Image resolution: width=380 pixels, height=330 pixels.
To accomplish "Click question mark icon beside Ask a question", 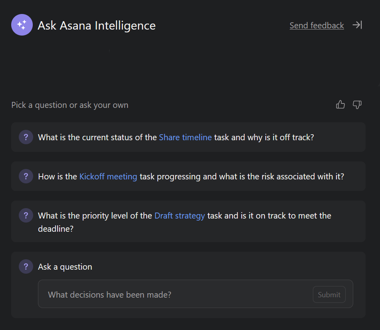I will point(26,267).
